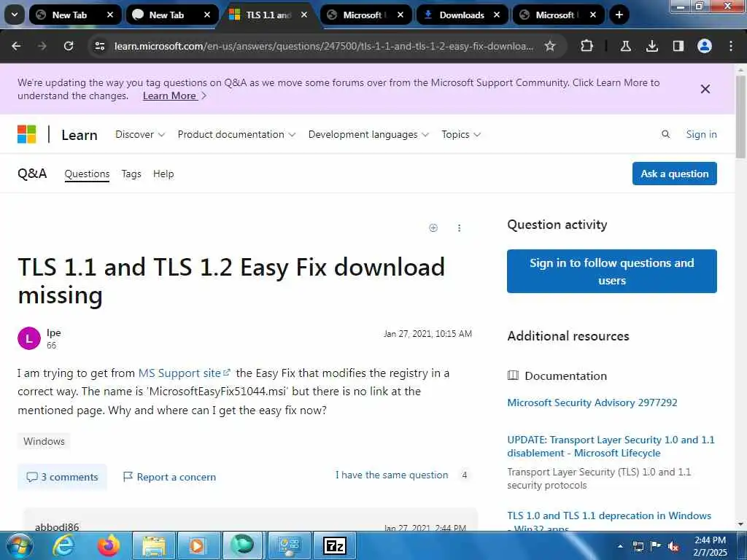The image size is (747, 560).
Task: Open UPDATE Transport Layer Security disablement link
Action: point(611,446)
